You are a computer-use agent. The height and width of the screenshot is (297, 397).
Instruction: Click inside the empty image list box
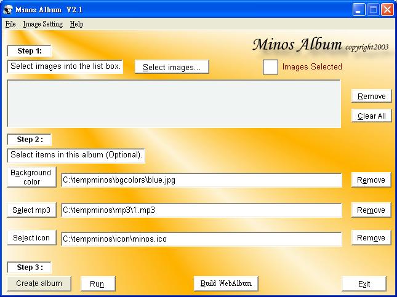point(174,103)
